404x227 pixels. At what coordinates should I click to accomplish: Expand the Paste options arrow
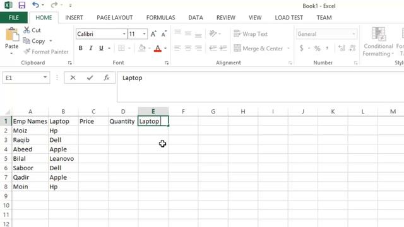point(11,54)
